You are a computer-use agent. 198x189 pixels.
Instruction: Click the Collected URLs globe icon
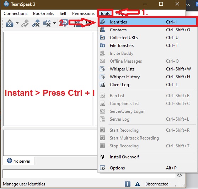pyautogui.click(x=102, y=38)
